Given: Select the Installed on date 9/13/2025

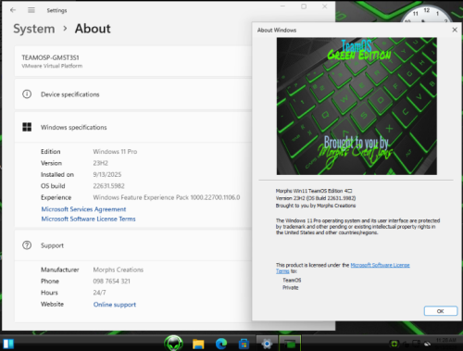Looking at the screenshot, I should (x=107, y=174).
